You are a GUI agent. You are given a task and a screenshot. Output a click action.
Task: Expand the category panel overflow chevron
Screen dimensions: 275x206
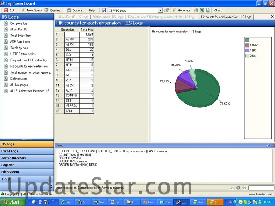tap(51, 186)
